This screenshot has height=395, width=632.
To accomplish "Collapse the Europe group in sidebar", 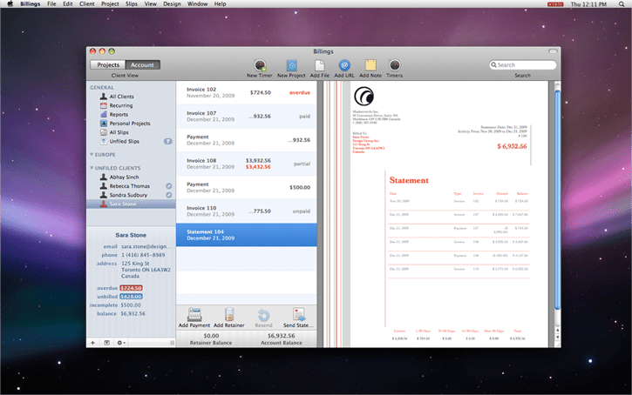I will pyautogui.click(x=92, y=155).
